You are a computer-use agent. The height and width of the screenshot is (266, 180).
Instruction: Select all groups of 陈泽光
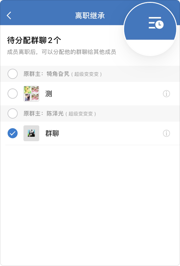[13, 113]
